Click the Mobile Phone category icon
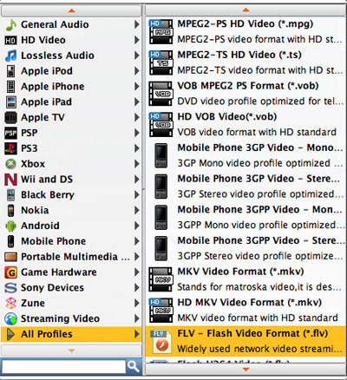 point(10,241)
